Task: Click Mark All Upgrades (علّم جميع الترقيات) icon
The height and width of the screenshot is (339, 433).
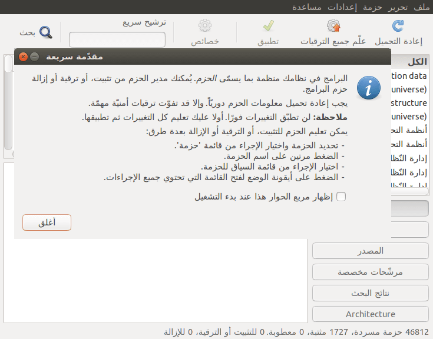Action: [x=333, y=26]
